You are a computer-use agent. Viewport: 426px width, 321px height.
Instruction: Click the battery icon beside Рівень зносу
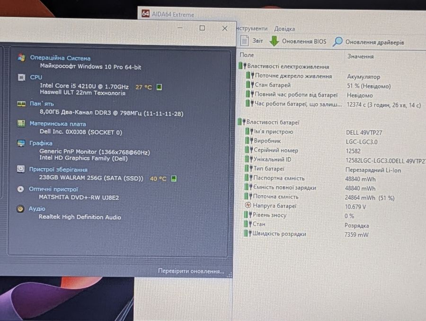tap(248, 215)
